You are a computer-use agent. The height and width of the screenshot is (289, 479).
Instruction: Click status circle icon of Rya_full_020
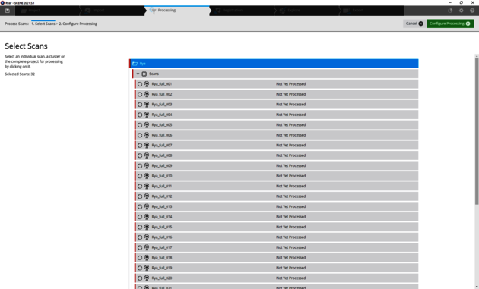click(x=140, y=278)
